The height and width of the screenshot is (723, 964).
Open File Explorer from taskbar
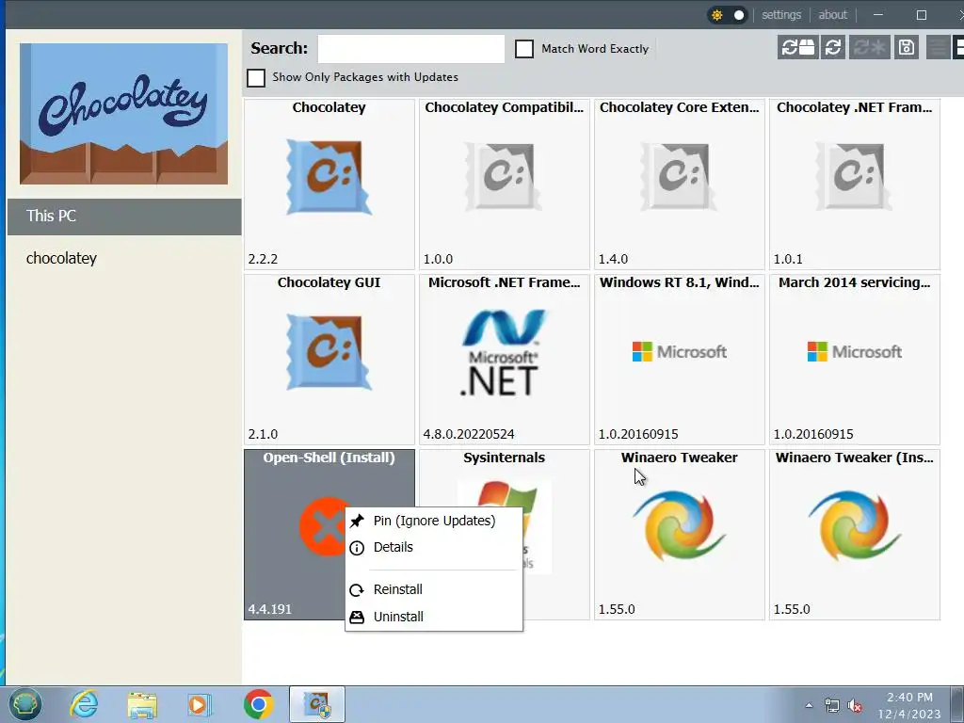point(142,704)
